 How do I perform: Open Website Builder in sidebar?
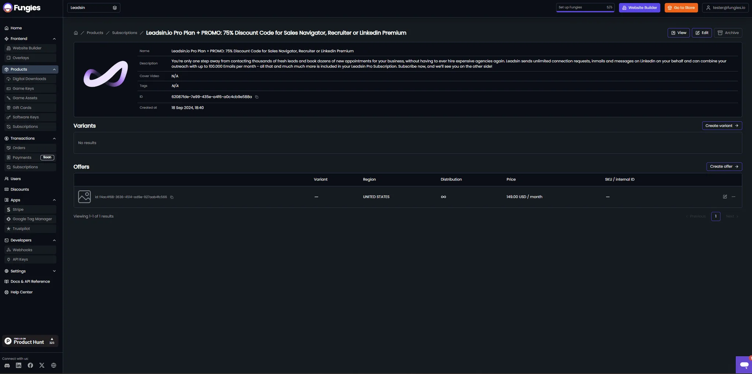click(x=30, y=48)
